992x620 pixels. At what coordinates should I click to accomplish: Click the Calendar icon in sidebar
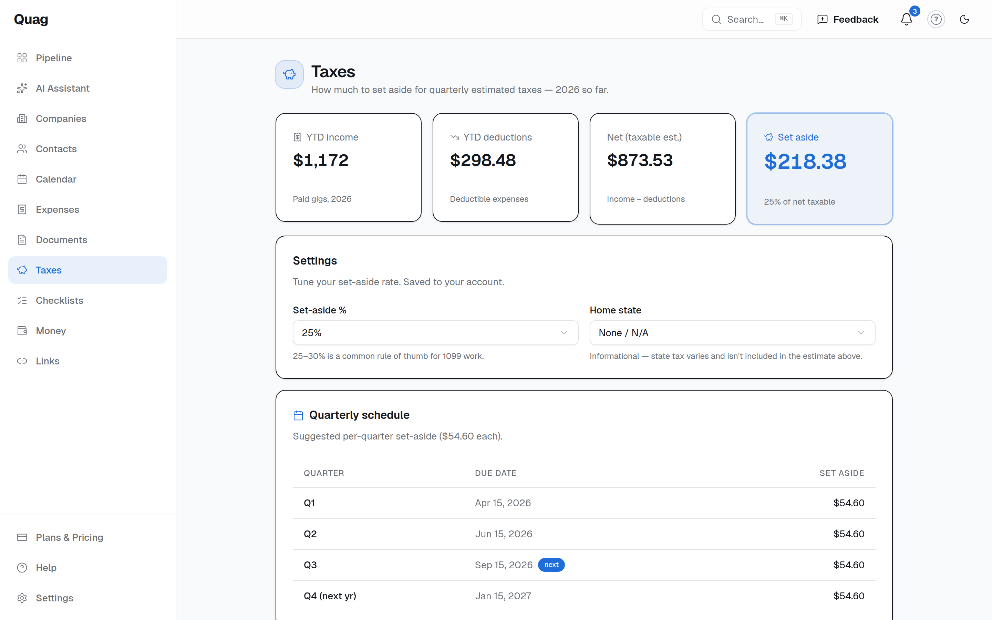tap(22, 179)
